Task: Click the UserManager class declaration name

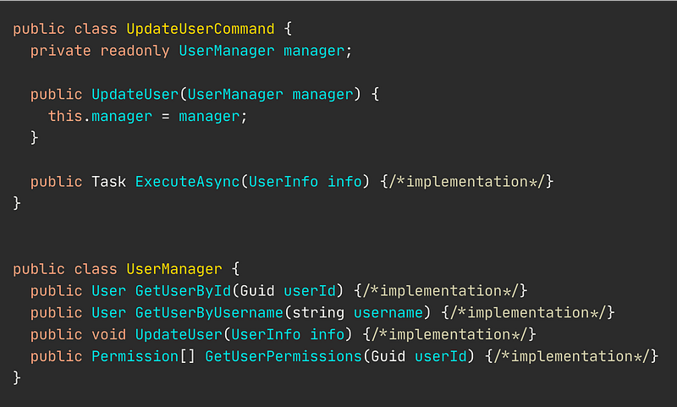Action: coord(174,269)
